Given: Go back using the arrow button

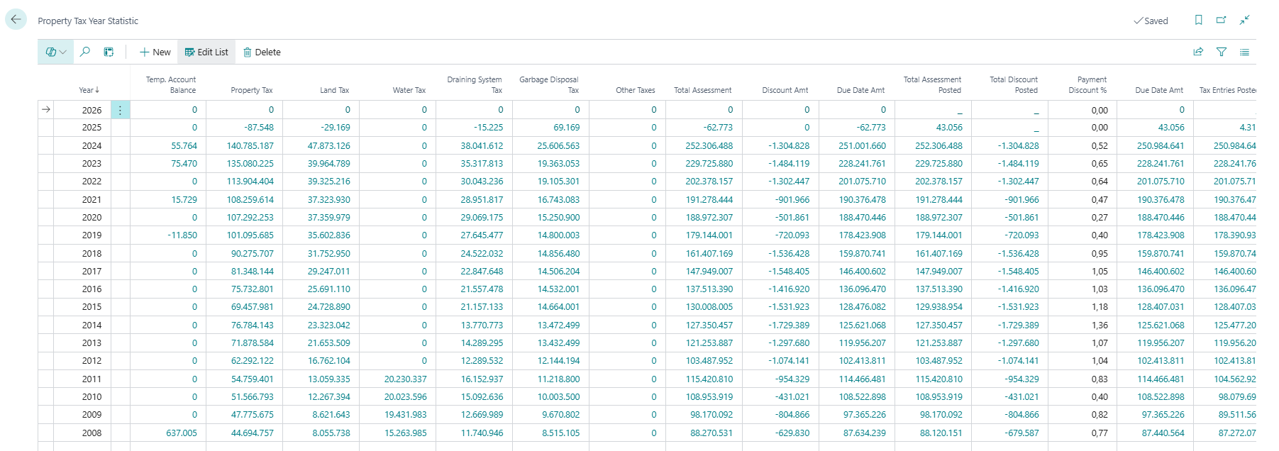Looking at the screenshot, I should tap(16, 20).
